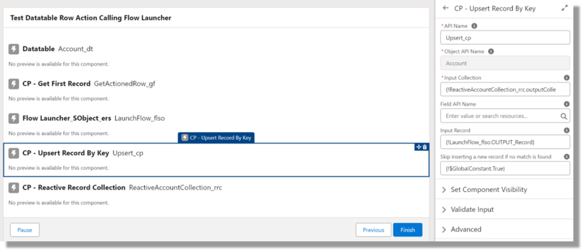The width and height of the screenshot is (583, 251).
Task: Click the back arrow in properties panel
Action: [x=445, y=8]
